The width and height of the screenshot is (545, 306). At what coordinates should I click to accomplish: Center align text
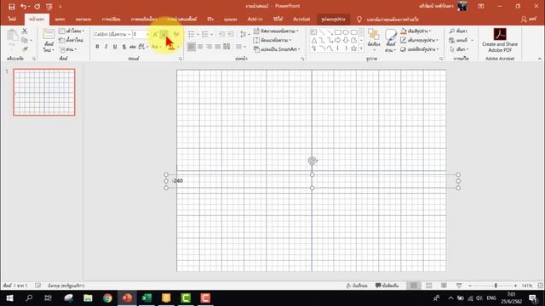pos(200,47)
